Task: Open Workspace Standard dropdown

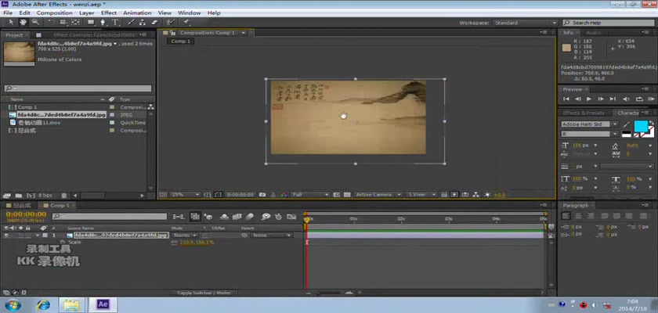Action: (525, 23)
